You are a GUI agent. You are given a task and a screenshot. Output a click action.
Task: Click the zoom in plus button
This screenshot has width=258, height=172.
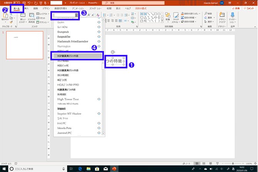tap(243, 164)
